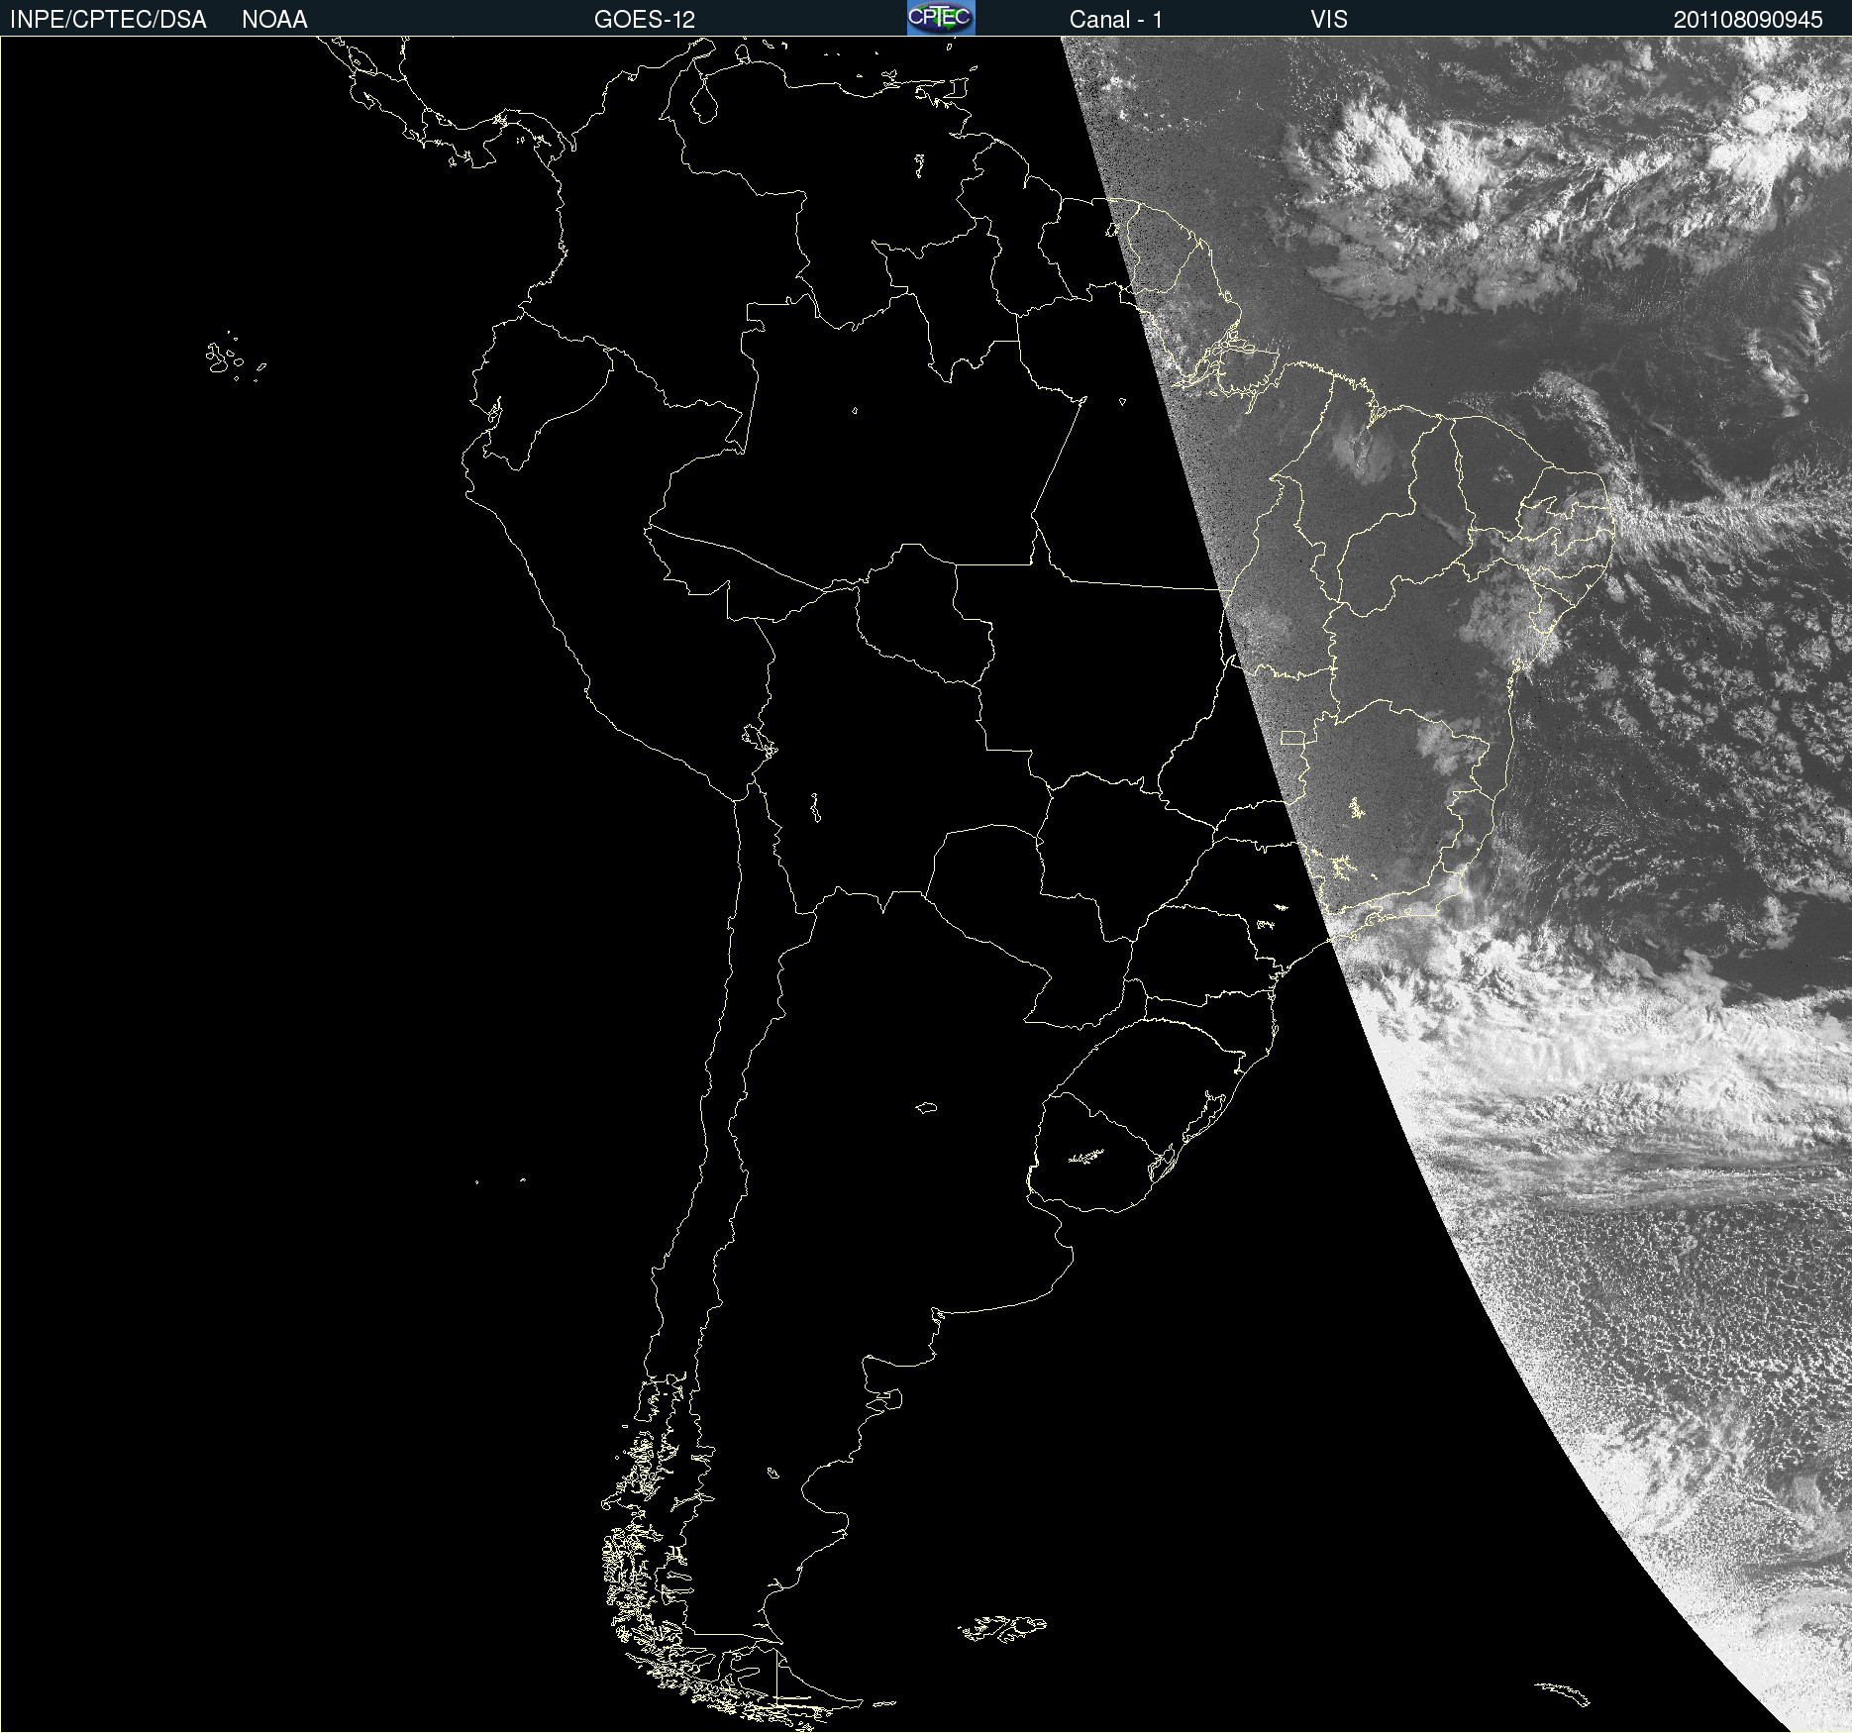The image size is (1852, 1733).
Task: Click the CPTEC logo in the header
Action: [x=941, y=18]
